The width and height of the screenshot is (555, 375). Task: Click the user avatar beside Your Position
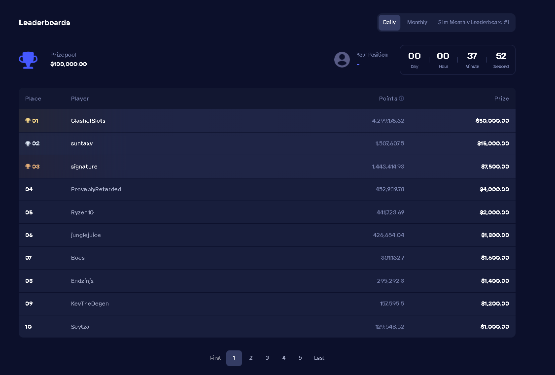(x=342, y=60)
